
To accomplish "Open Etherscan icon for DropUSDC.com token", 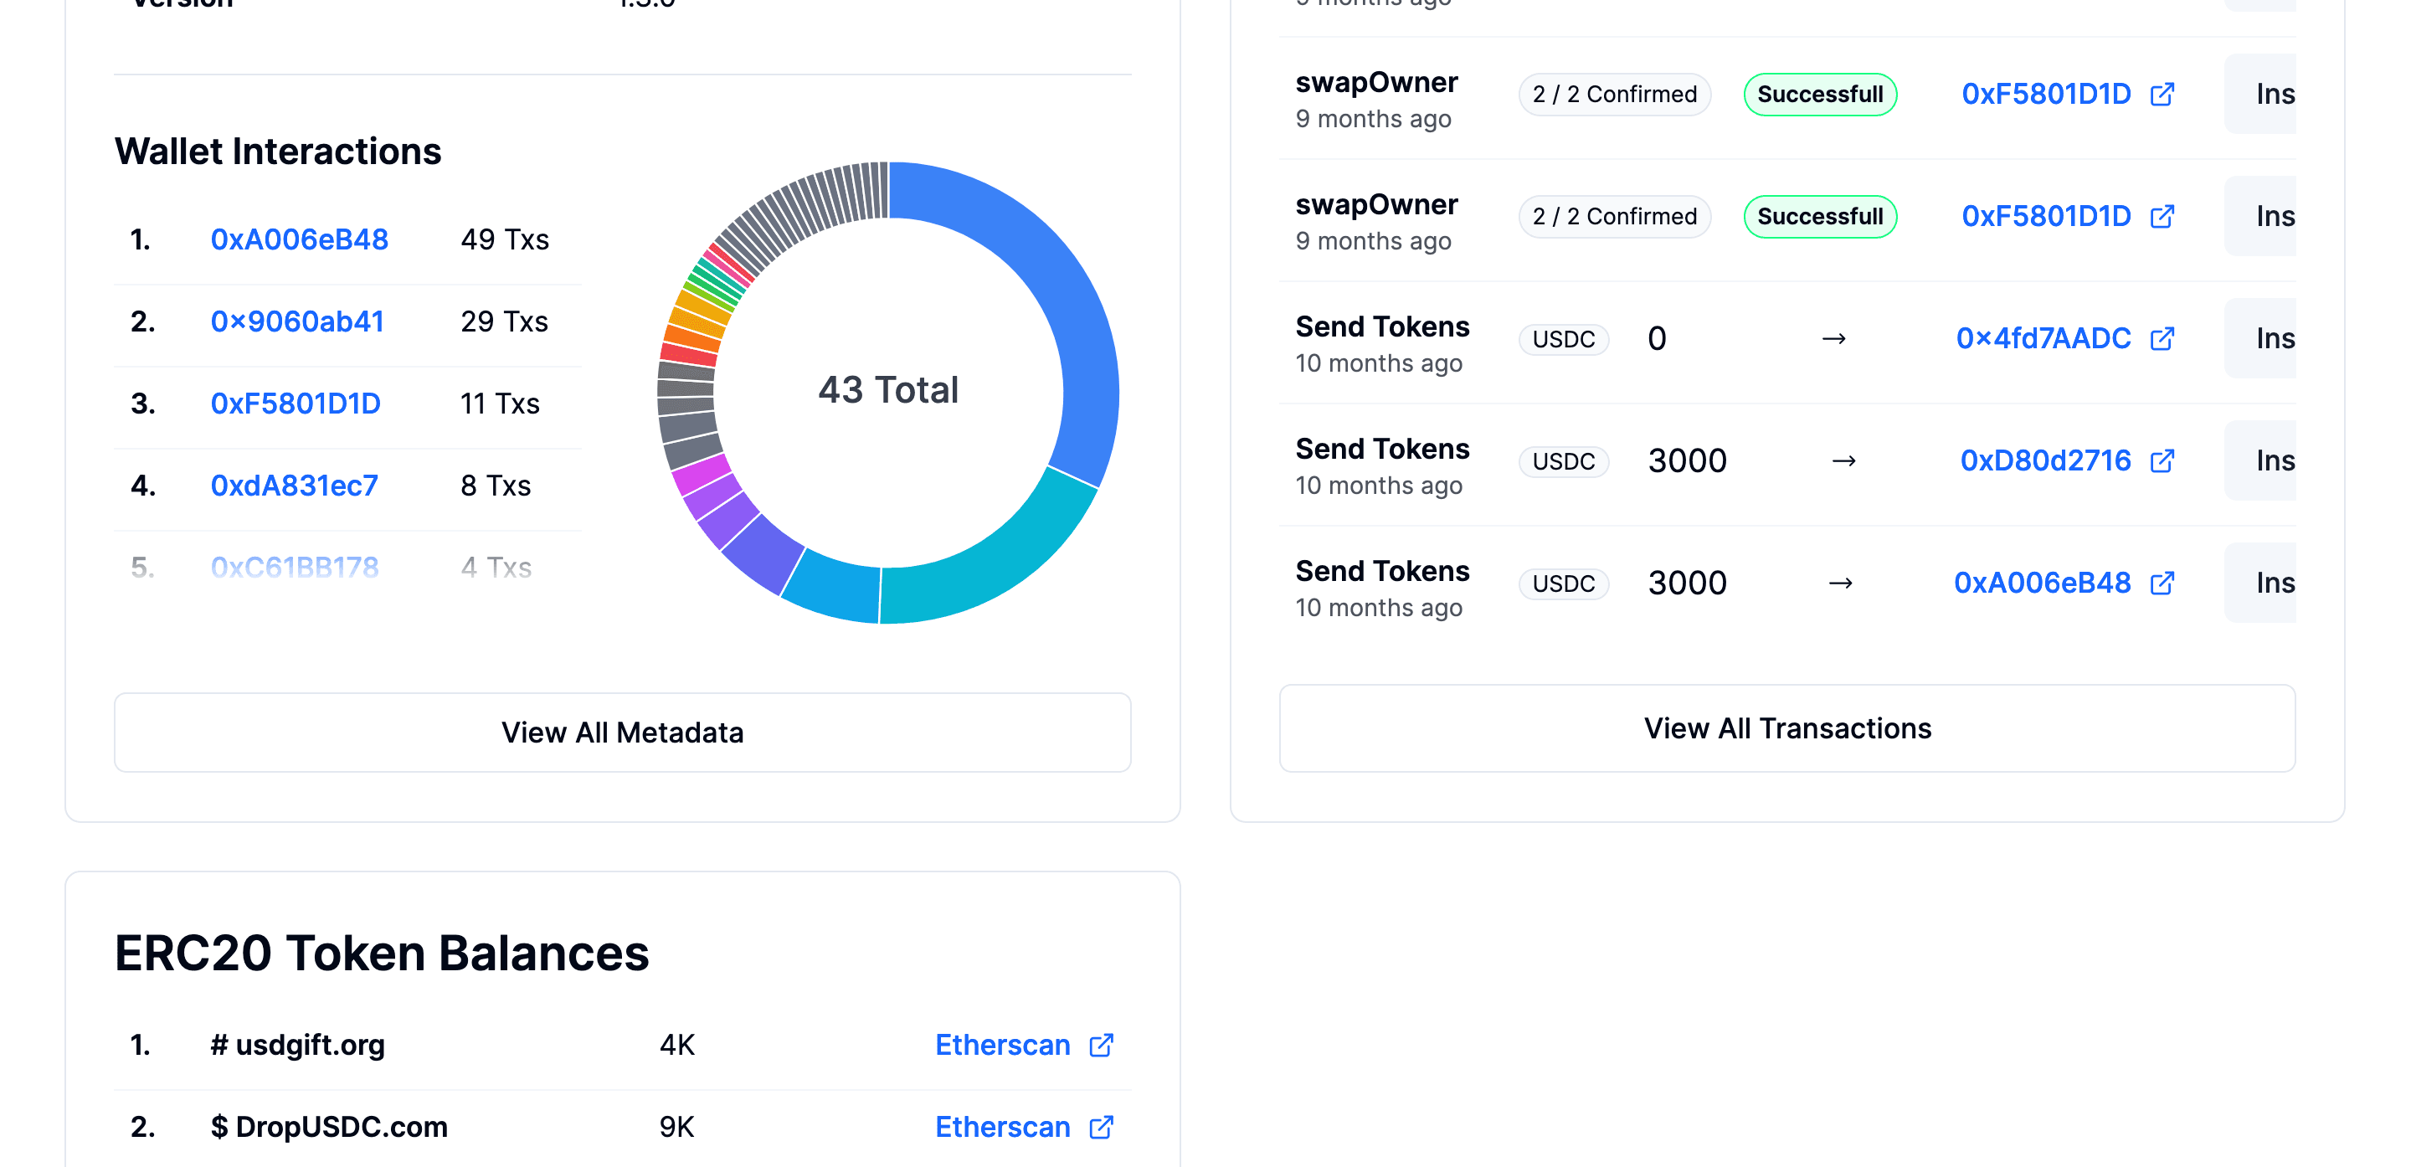I will (1102, 1127).
